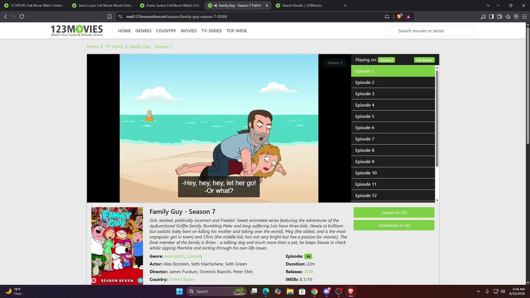The image size is (530, 298).
Task: Switch to the Search Results 123Movies tab
Action: tap(306, 5)
